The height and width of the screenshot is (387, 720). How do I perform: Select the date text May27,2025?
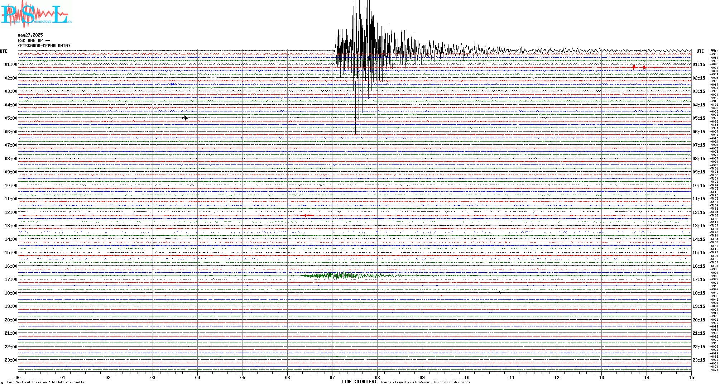(x=30, y=35)
